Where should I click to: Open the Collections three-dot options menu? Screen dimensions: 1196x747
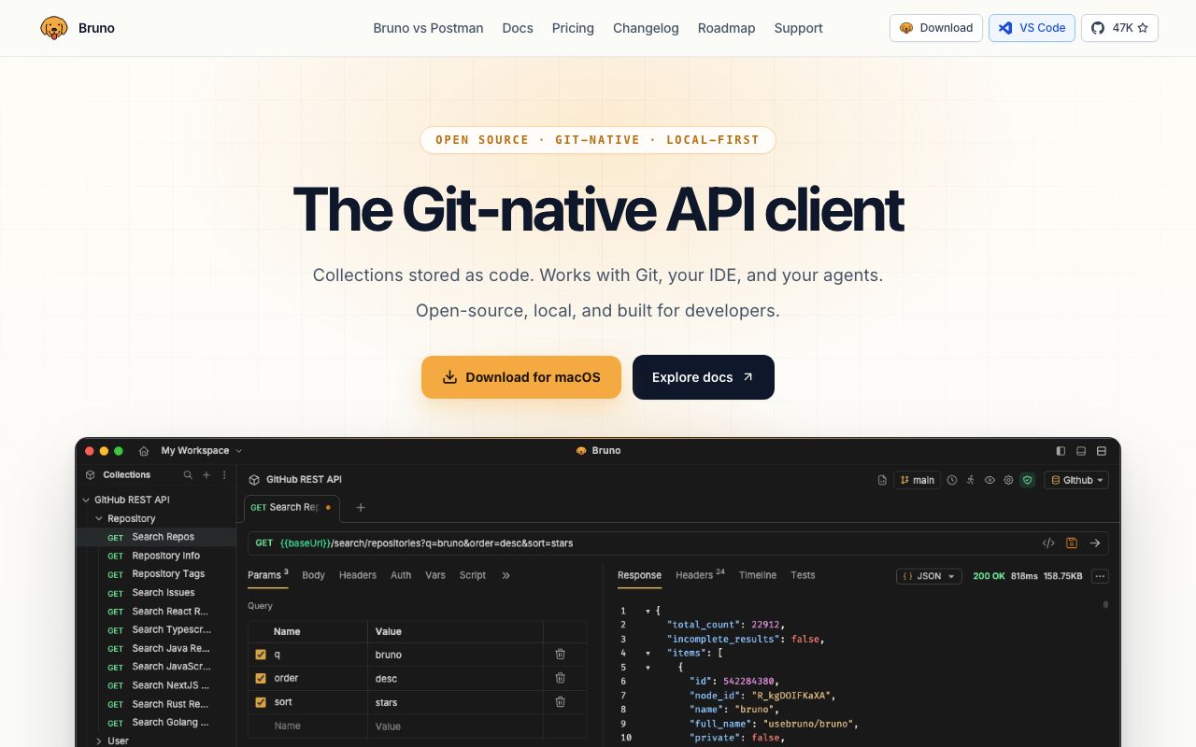[224, 475]
